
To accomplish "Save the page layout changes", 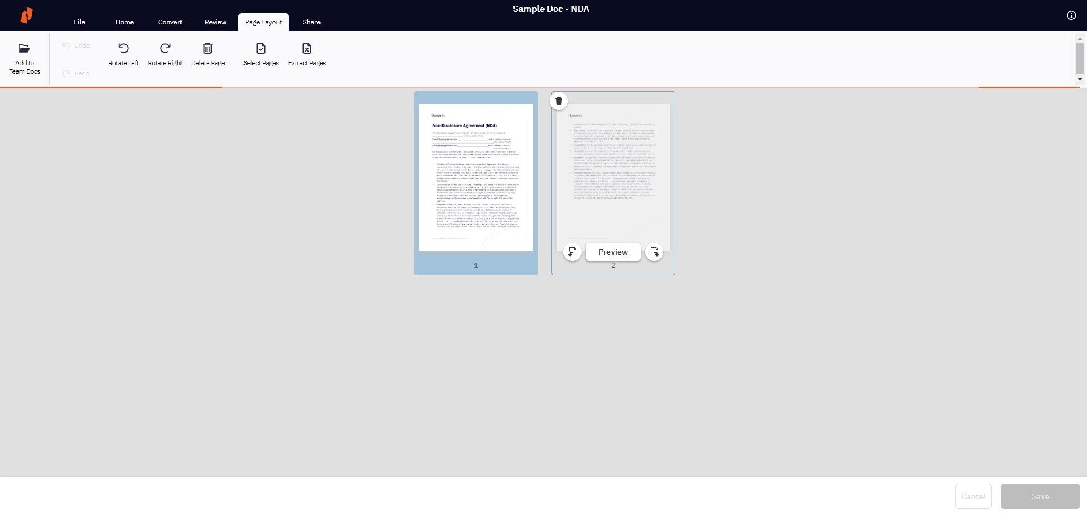I will [x=1040, y=496].
